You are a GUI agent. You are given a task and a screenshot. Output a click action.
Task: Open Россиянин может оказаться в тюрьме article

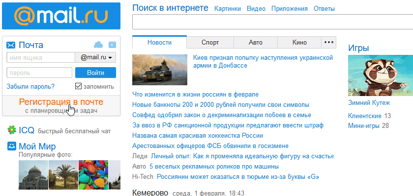[x=238, y=177]
